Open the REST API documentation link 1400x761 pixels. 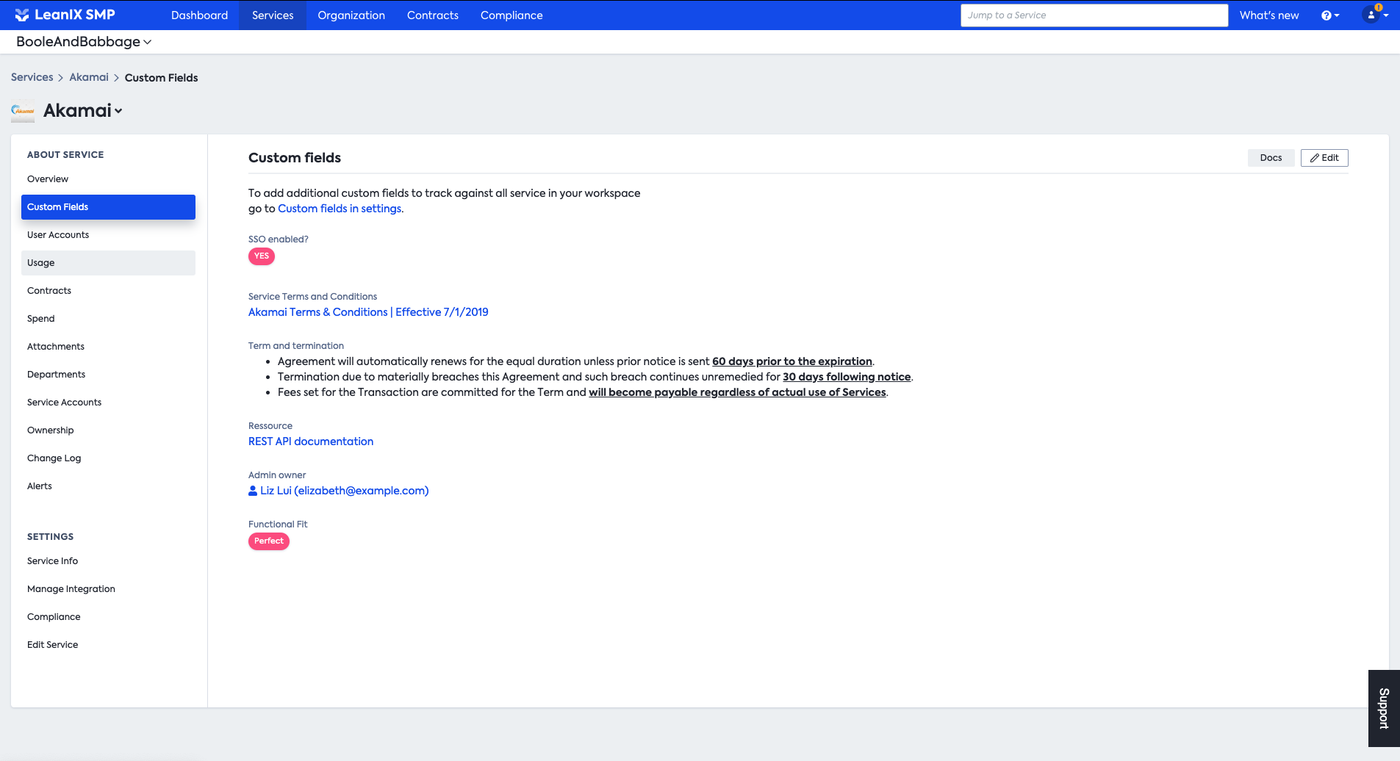tap(311, 441)
